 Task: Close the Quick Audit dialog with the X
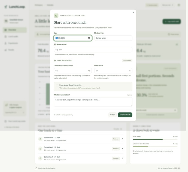[x=133, y=12]
